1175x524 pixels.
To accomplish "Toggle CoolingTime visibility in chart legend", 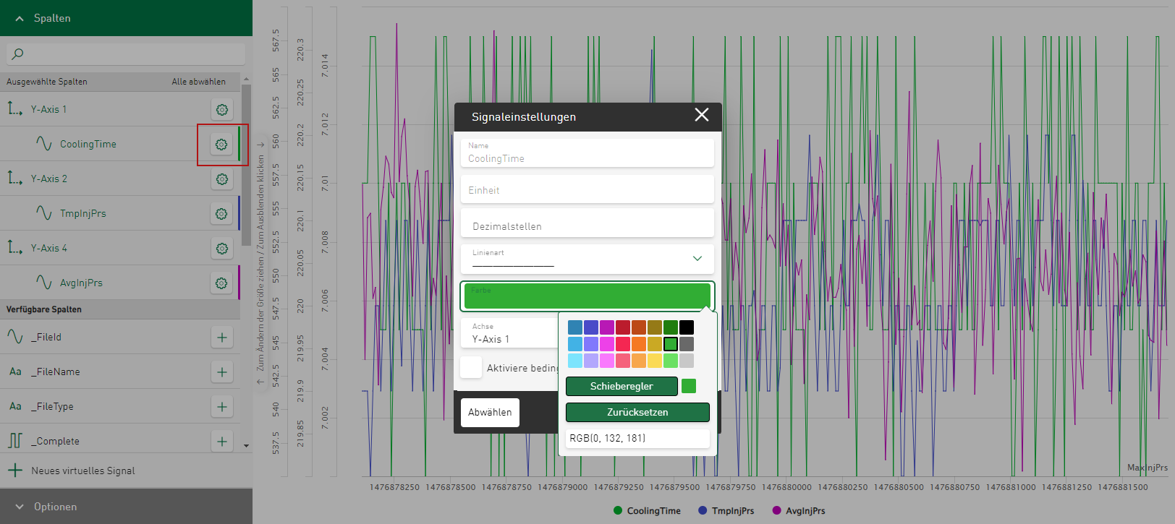I will 647,511.
